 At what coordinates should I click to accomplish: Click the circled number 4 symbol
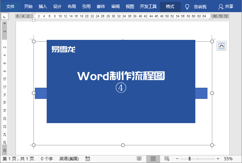pos(121,88)
